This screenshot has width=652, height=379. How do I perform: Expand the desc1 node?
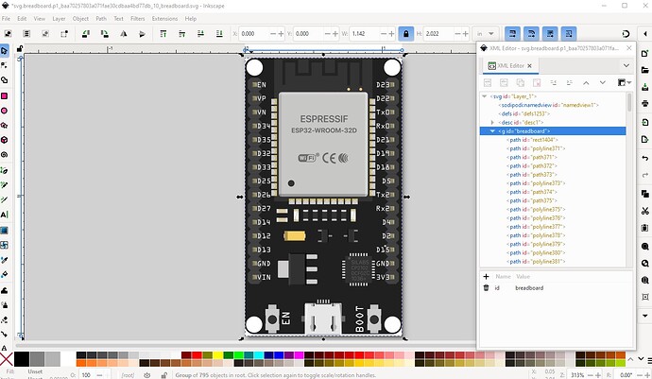pos(492,122)
